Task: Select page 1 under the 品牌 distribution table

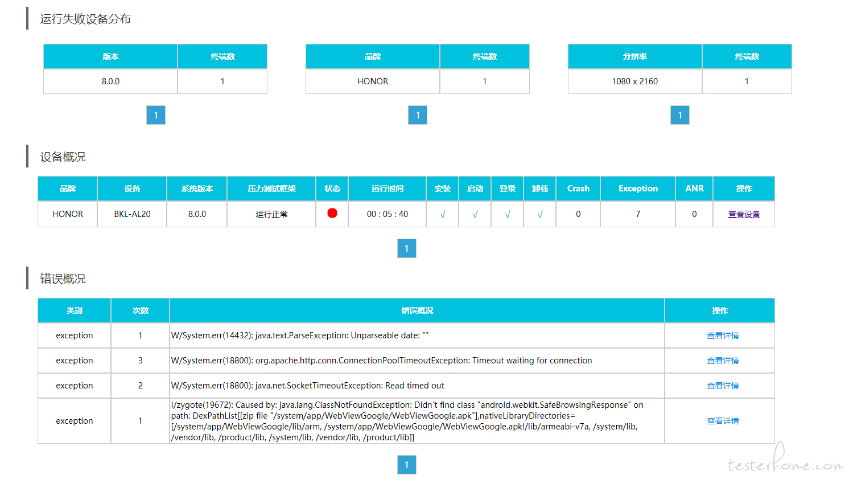Action: click(x=418, y=115)
